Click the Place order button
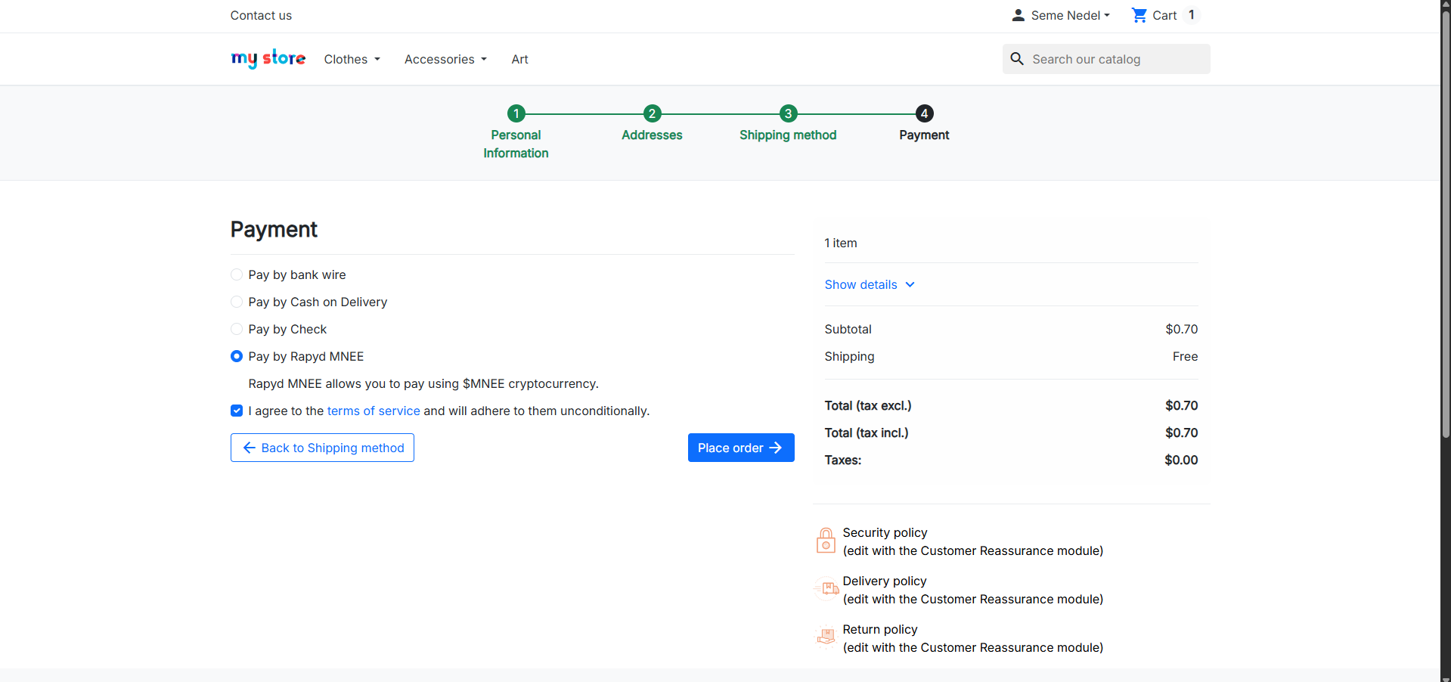1451x682 pixels. point(741,448)
